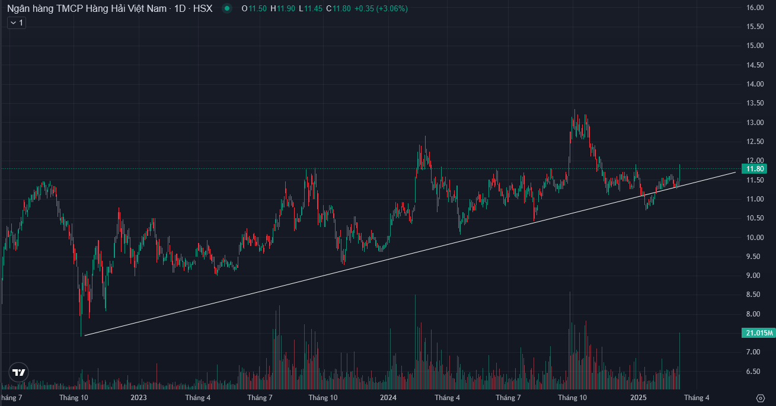
Task: Click the 10.00 price axis label
Action: click(x=754, y=238)
